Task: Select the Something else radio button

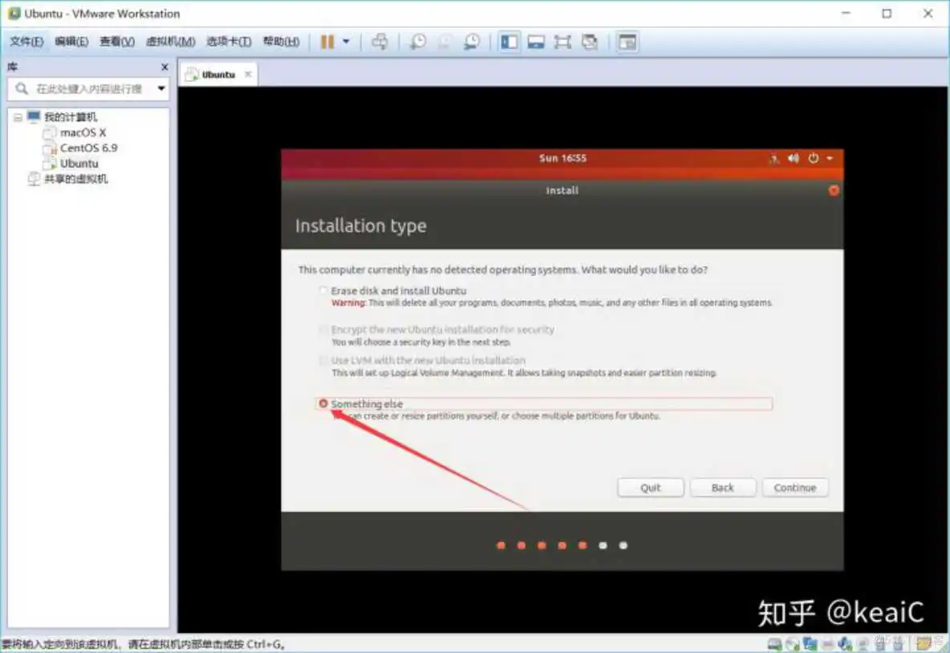Action: [323, 404]
